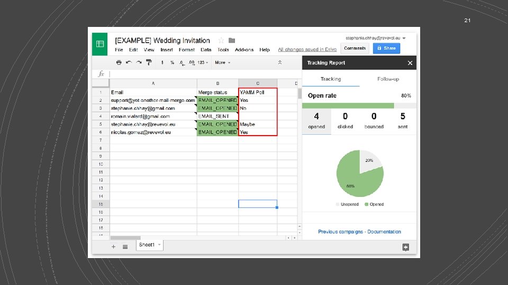The image size is (508, 285).
Task: Click the Print toolbar icon
Action: [119, 62]
